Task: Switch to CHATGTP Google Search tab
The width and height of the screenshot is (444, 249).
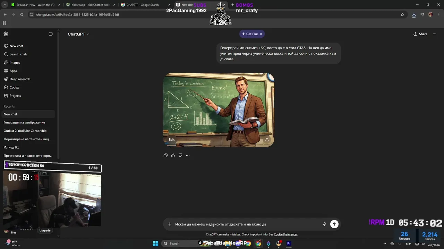Action: pyautogui.click(x=145, y=5)
